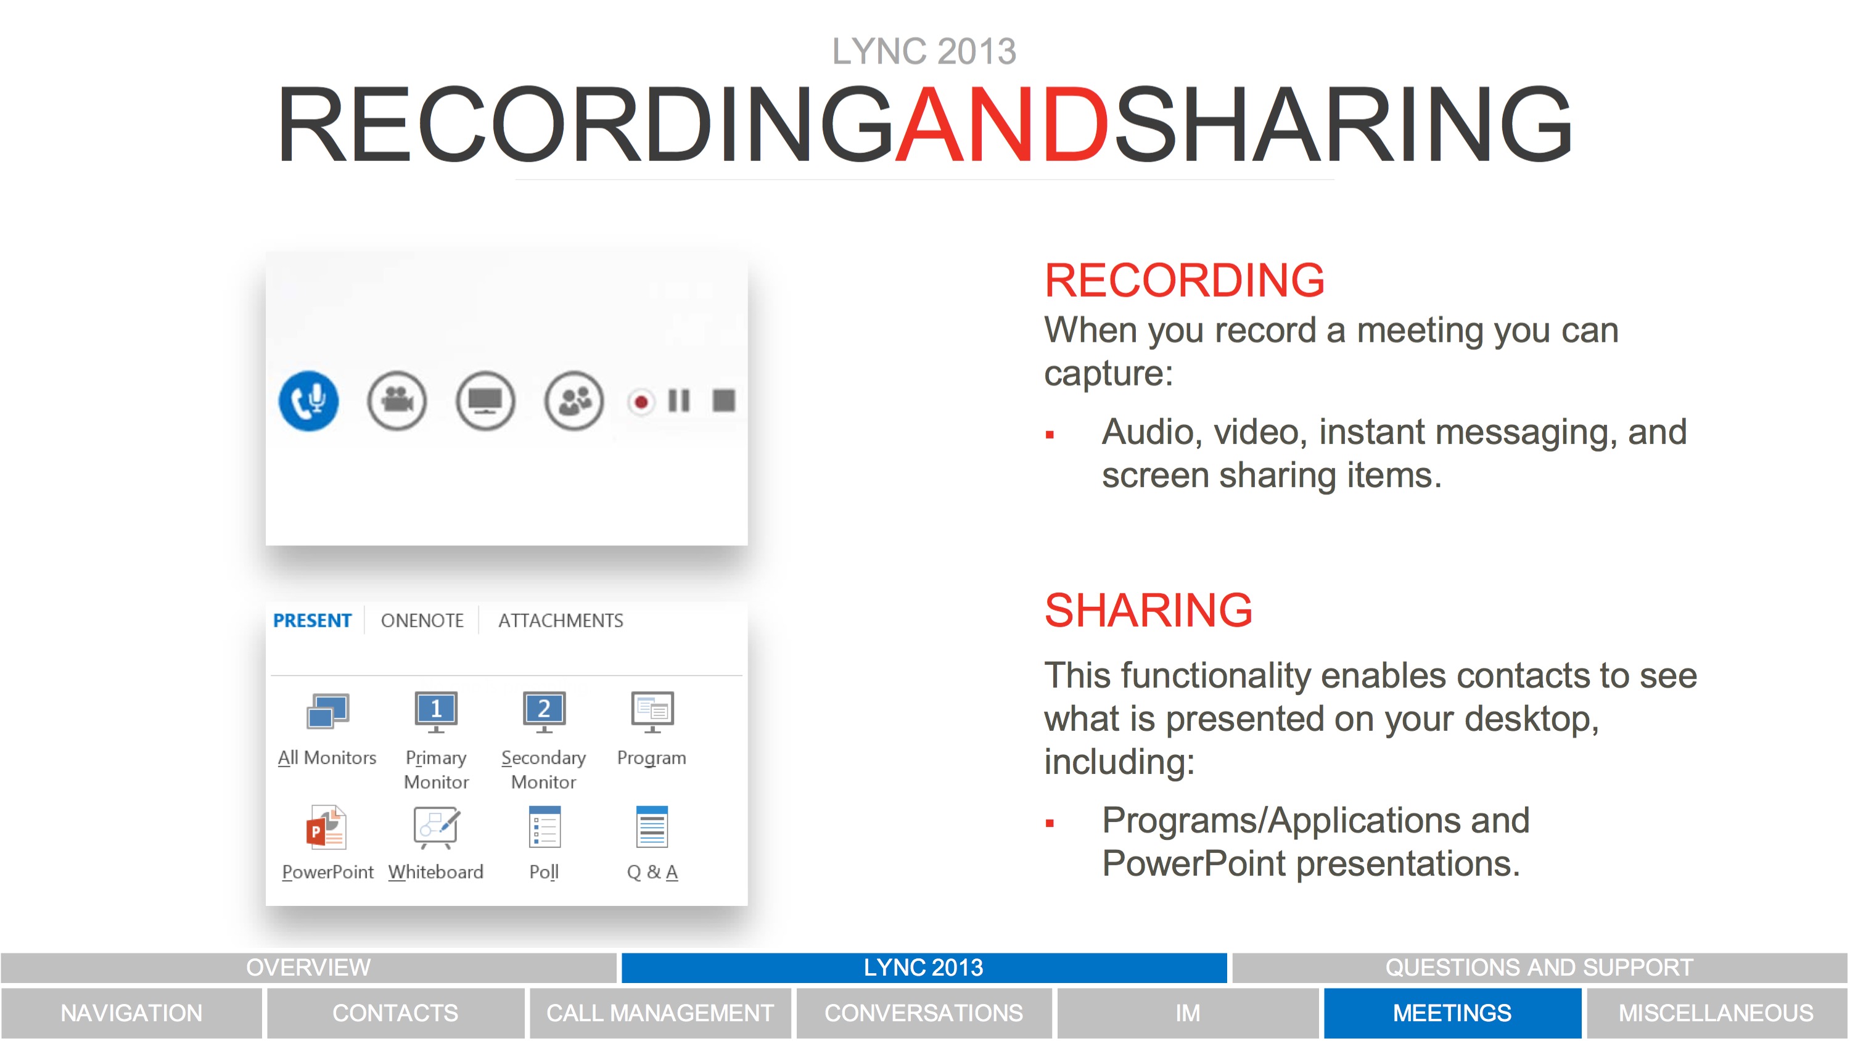This screenshot has height=1041, width=1850.
Task: Pause the meeting recording
Action: pos(679,401)
